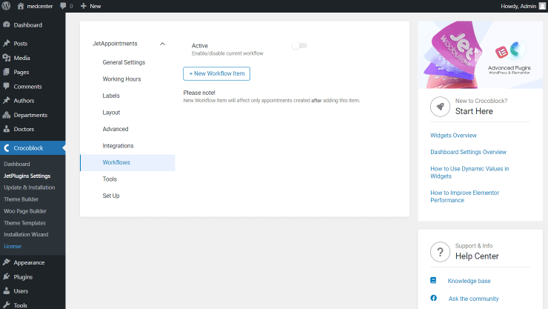Click the plus New icon in admin bar
Image resolution: width=548 pixels, height=309 pixels.
pos(83,6)
